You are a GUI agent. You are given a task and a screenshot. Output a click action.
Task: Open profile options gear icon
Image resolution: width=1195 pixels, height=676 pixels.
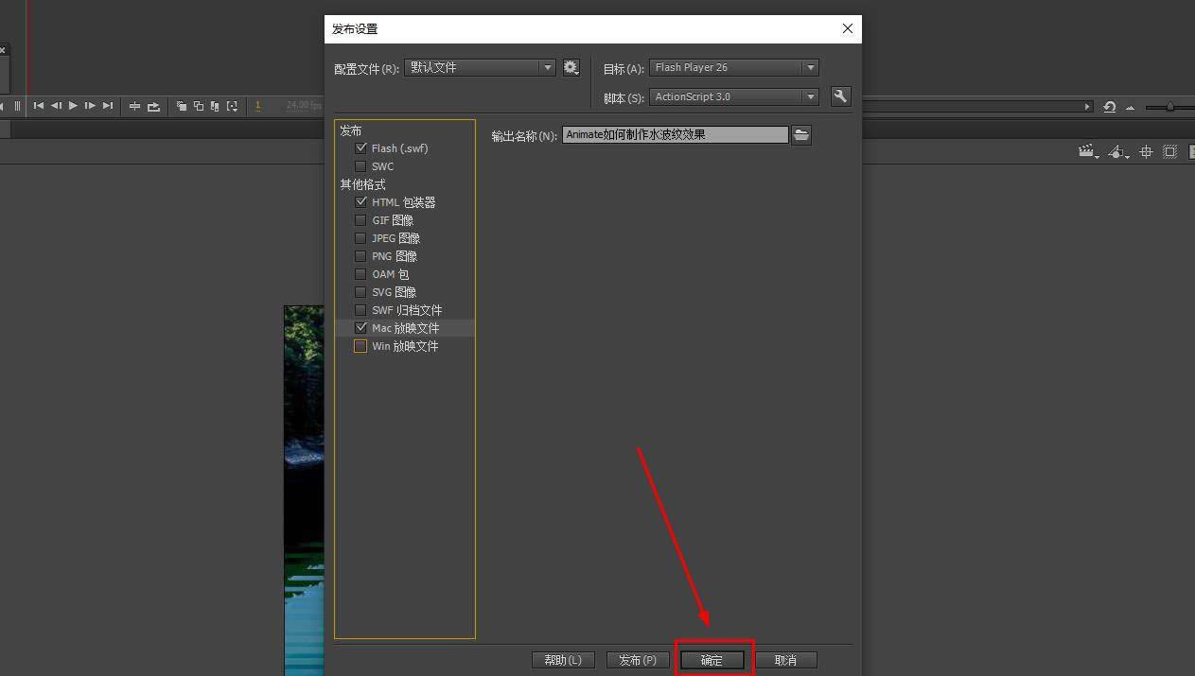point(571,67)
